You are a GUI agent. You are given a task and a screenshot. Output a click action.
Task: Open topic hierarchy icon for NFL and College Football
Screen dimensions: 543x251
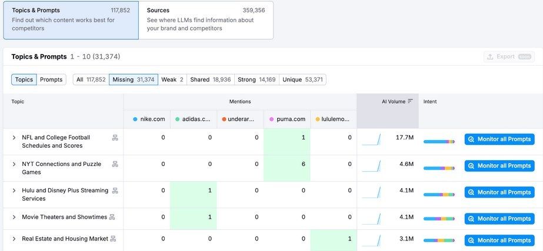pos(115,138)
